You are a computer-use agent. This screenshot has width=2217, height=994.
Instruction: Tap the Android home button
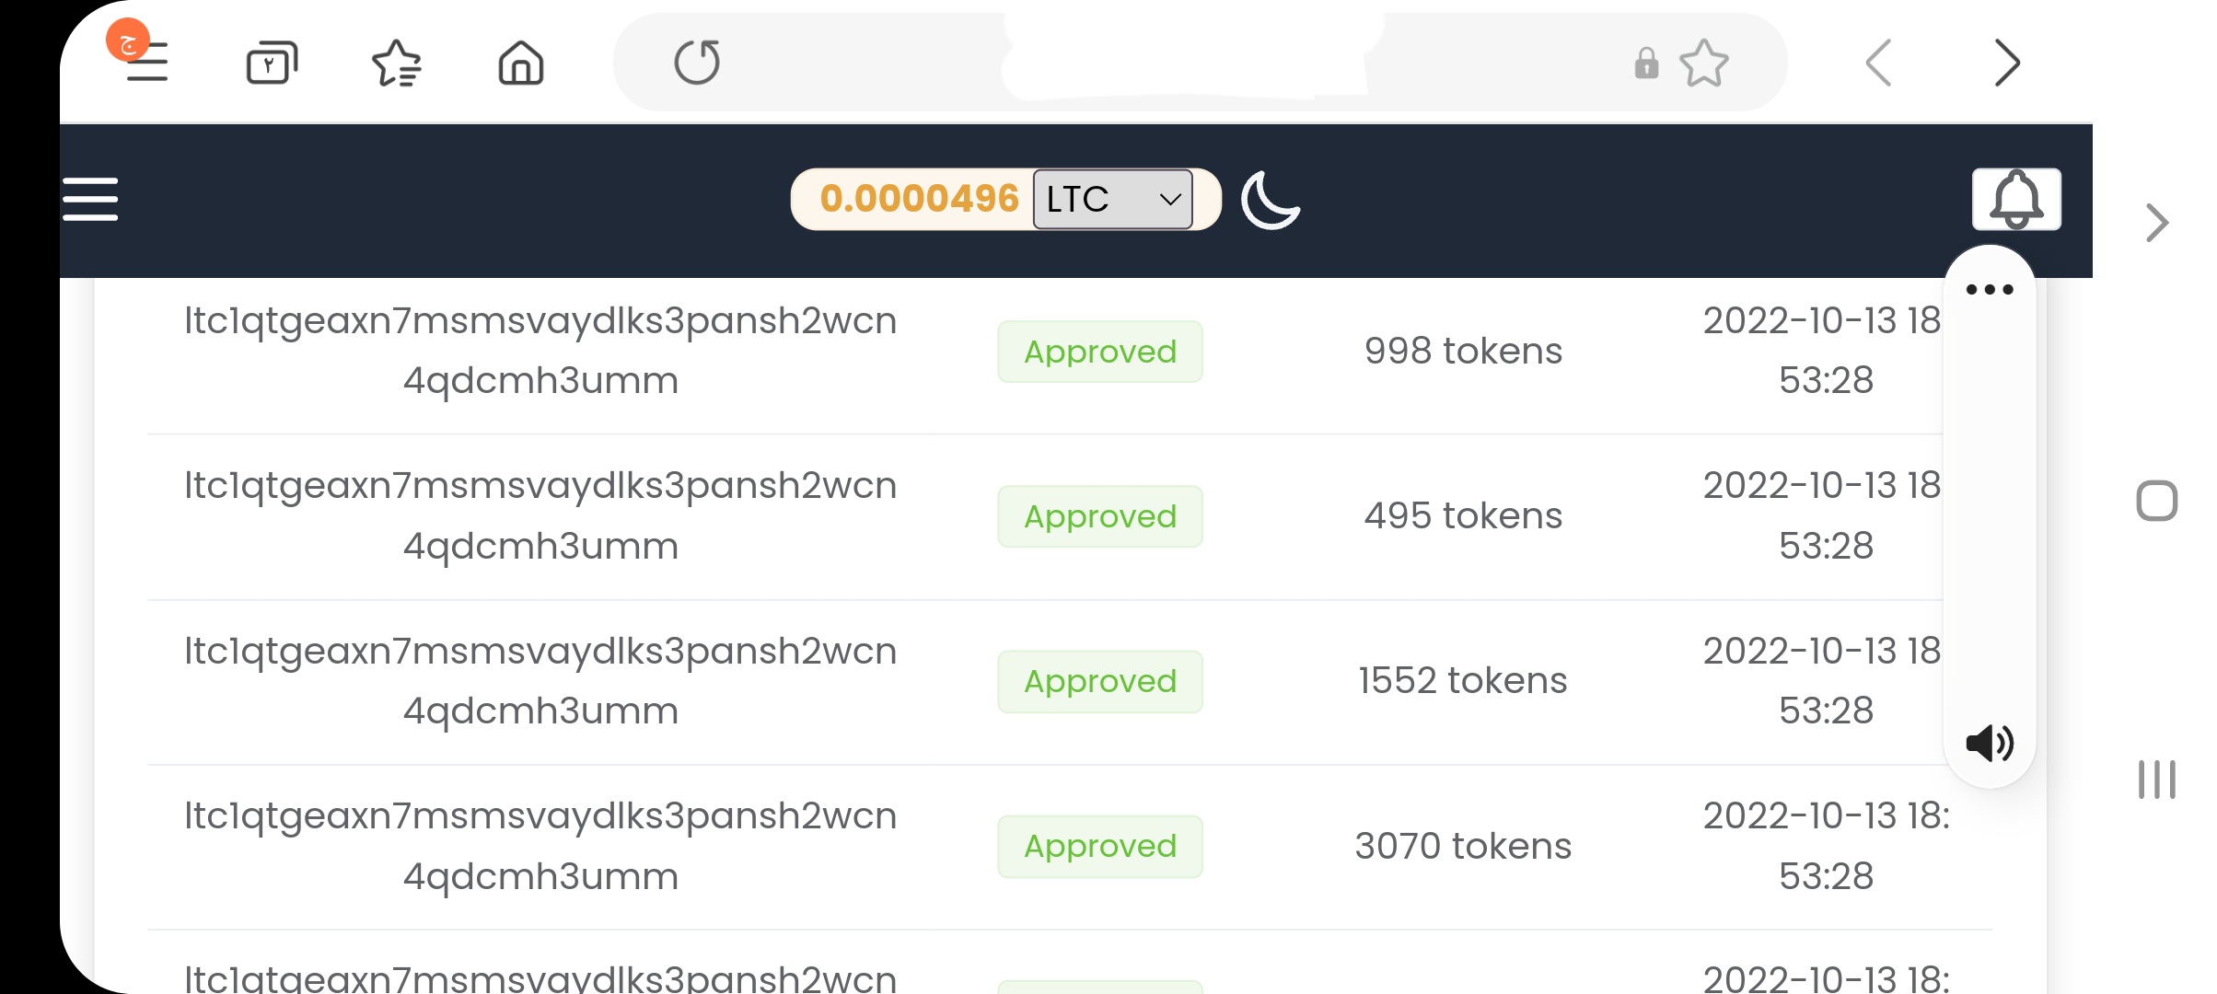[2156, 502]
